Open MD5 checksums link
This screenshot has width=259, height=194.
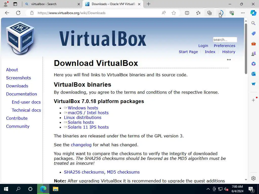pyautogui.click(x=123, y=172)
